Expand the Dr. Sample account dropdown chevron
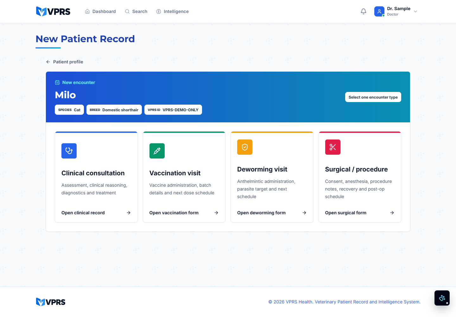 415,11
